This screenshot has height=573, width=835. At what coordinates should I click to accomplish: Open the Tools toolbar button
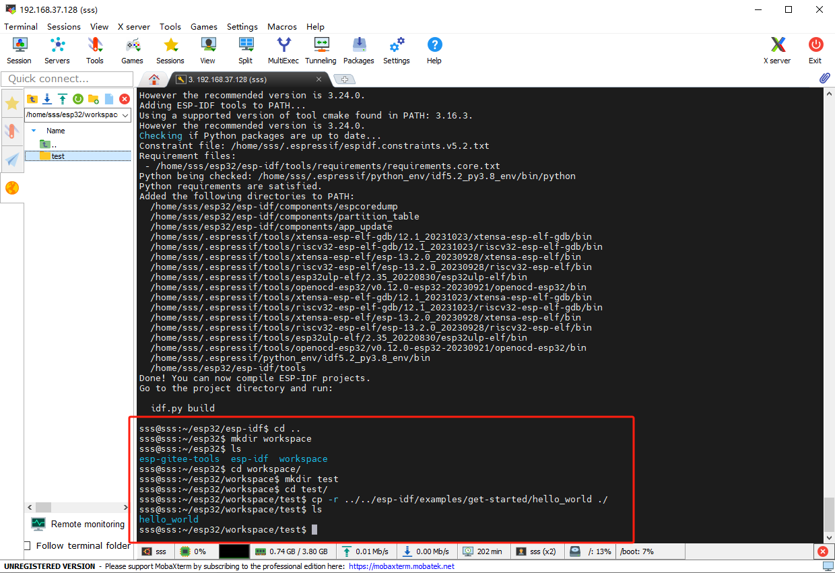tap(95, 51)
